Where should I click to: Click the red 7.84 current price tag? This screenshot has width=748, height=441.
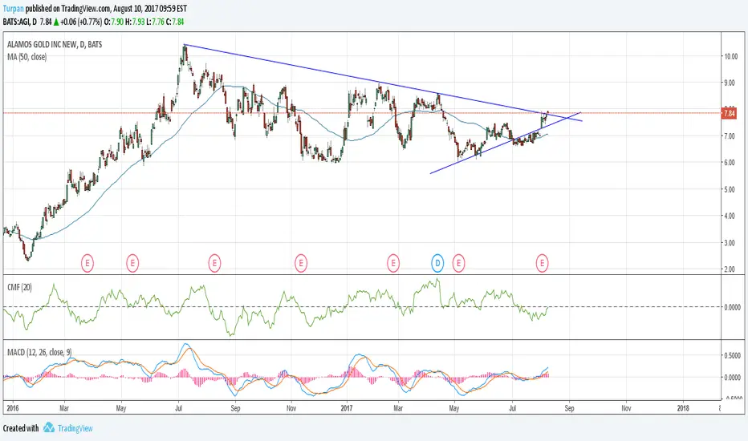tap(730, 114)
